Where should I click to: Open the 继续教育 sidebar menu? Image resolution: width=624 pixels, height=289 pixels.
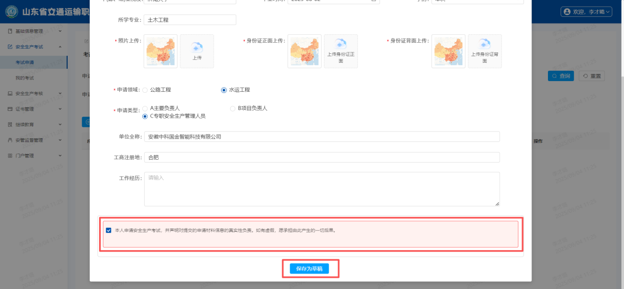pyautogui.click(x=34, y=125)
